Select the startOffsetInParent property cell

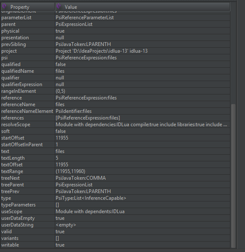coord(28,145)
